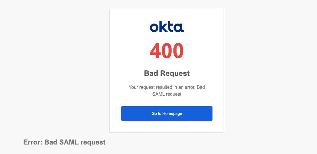Click the final "a" in the Okta logo

click(179, 28)
